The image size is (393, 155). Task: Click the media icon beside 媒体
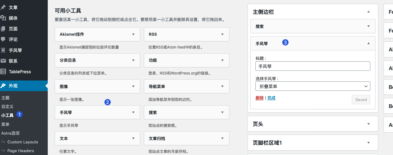(3, 18)
